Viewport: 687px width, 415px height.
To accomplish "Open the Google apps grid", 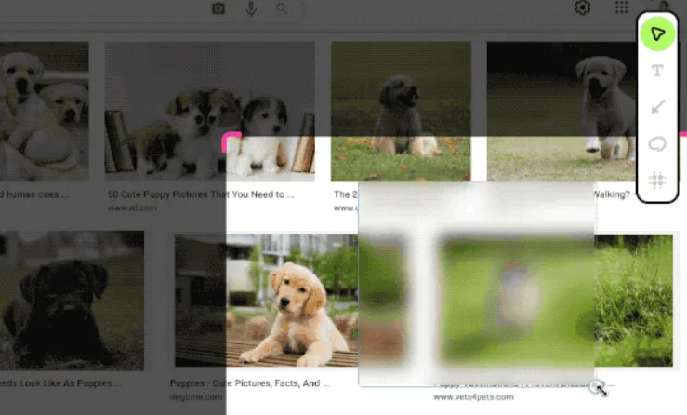I will (x=621, y=7).
